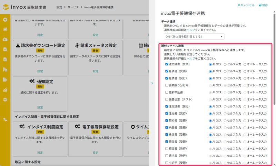Click the shield clock icon beside タイム

pyautogui.click(x=133, y=127)
